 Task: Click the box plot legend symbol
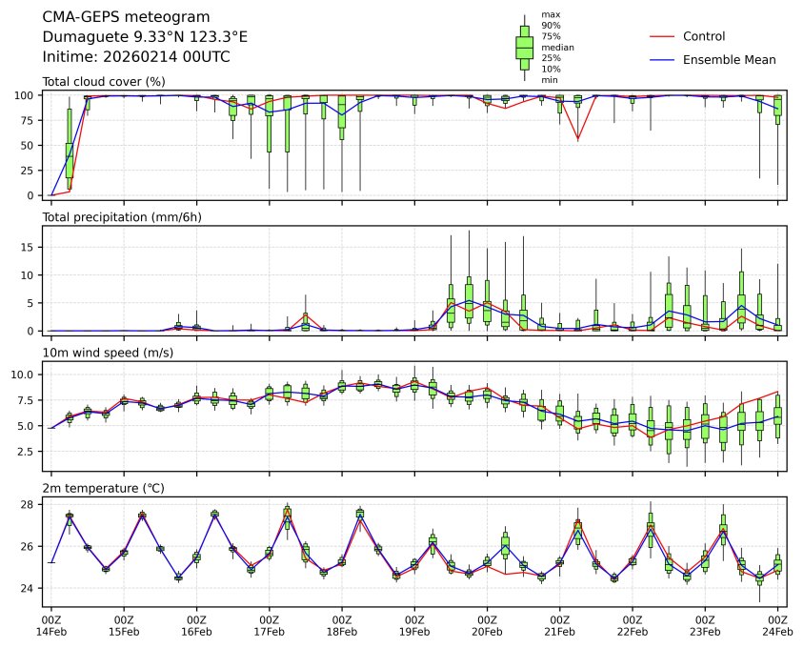click(524, 47)
